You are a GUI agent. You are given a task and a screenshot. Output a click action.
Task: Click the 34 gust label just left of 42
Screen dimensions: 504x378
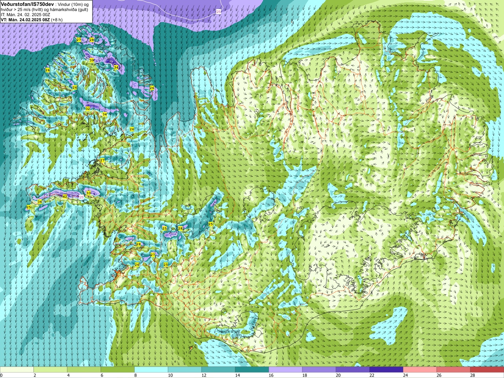pyautogui.click(x=39, y=202)
